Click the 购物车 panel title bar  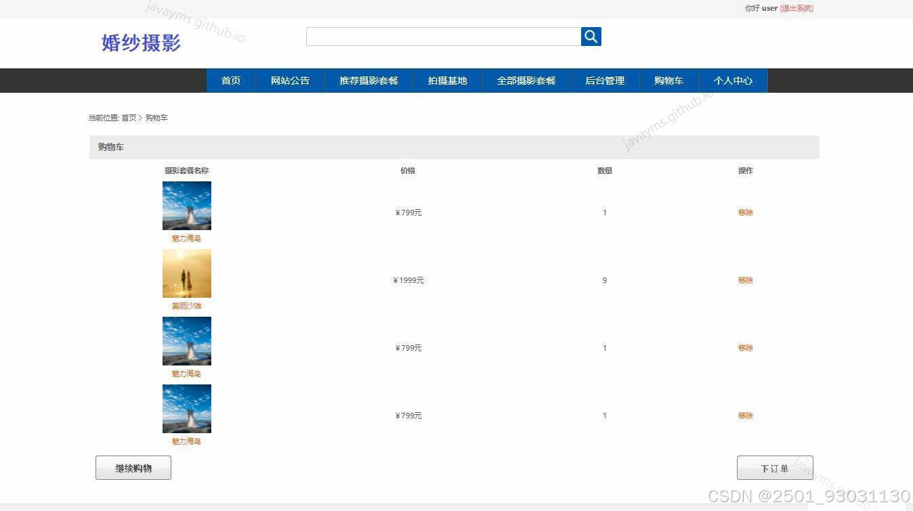tap(454, 147)
